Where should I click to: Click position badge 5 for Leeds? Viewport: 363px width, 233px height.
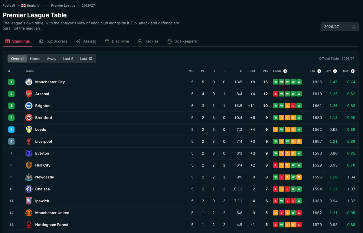click(11, 129)
